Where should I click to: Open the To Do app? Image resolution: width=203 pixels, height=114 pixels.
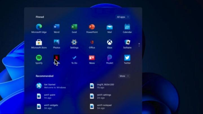tap(74, 60)
